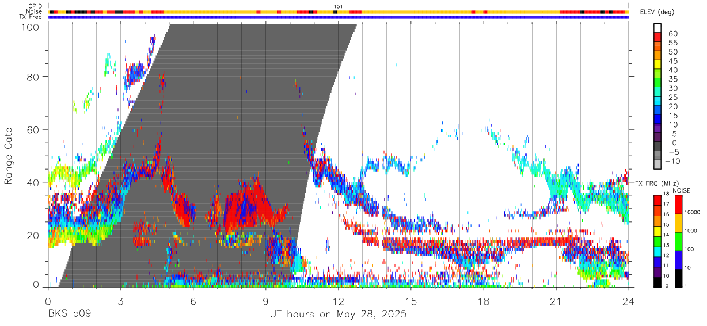Select the '6' tick on UT hours axis
This screenshot has height=326, width=707.
(x=193, y=301)
